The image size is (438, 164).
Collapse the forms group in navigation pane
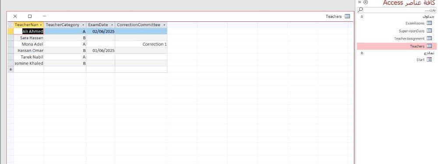click(362, 53)
